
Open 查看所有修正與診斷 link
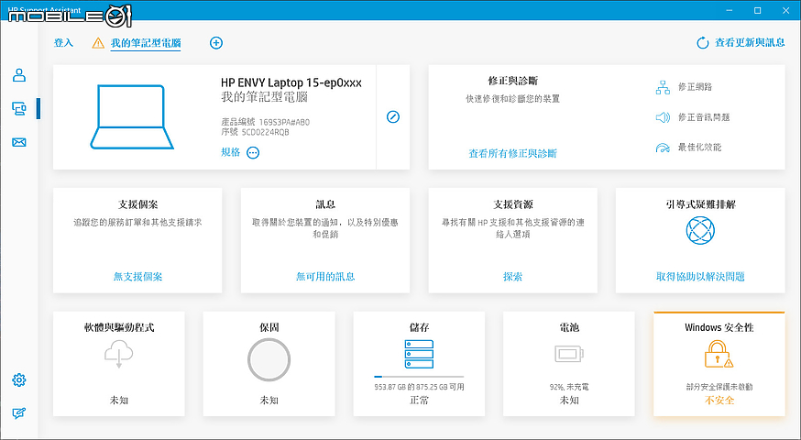click(x=512, y=153)
